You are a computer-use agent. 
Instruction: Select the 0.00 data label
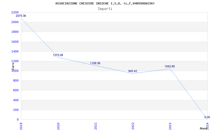207,117
